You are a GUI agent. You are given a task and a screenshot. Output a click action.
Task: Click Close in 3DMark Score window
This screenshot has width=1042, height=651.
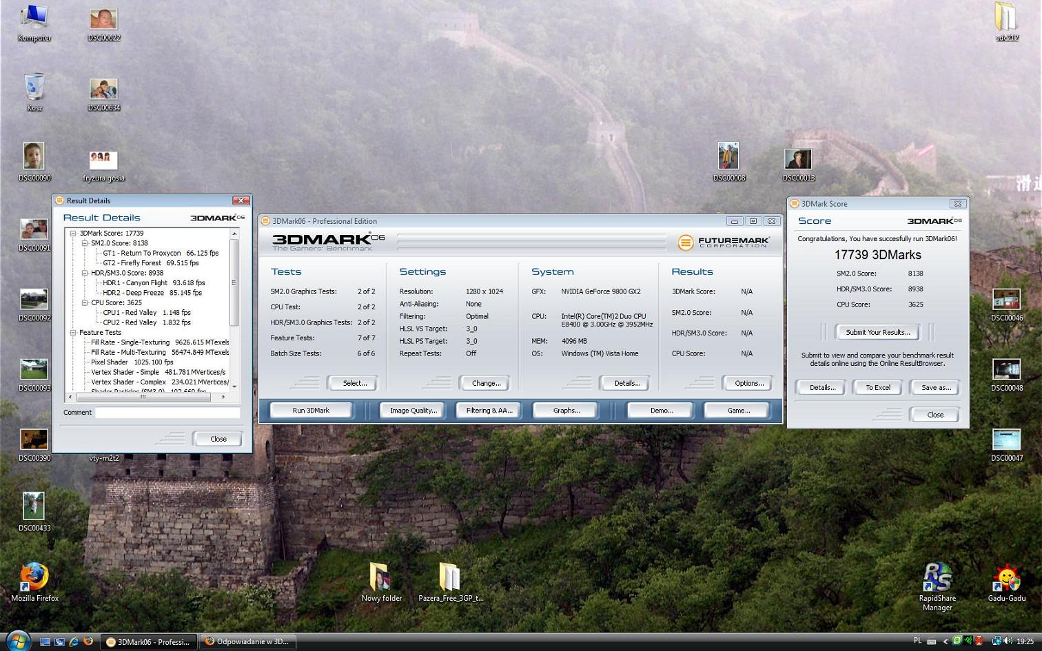(935, 415)
